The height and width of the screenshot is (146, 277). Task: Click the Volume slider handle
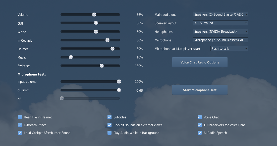94,15
